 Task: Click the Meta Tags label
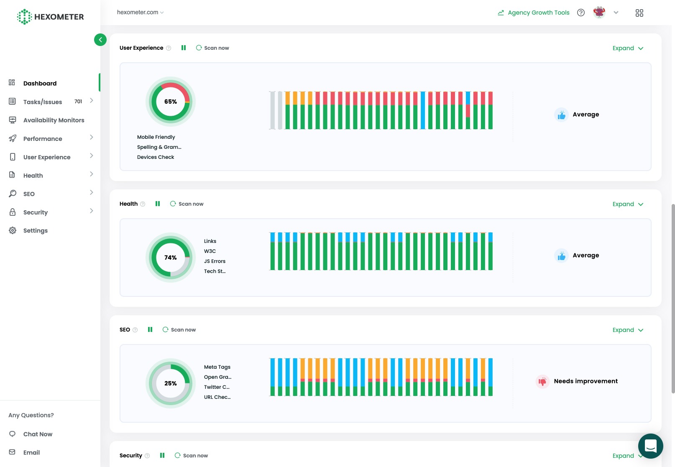(217, 367)
